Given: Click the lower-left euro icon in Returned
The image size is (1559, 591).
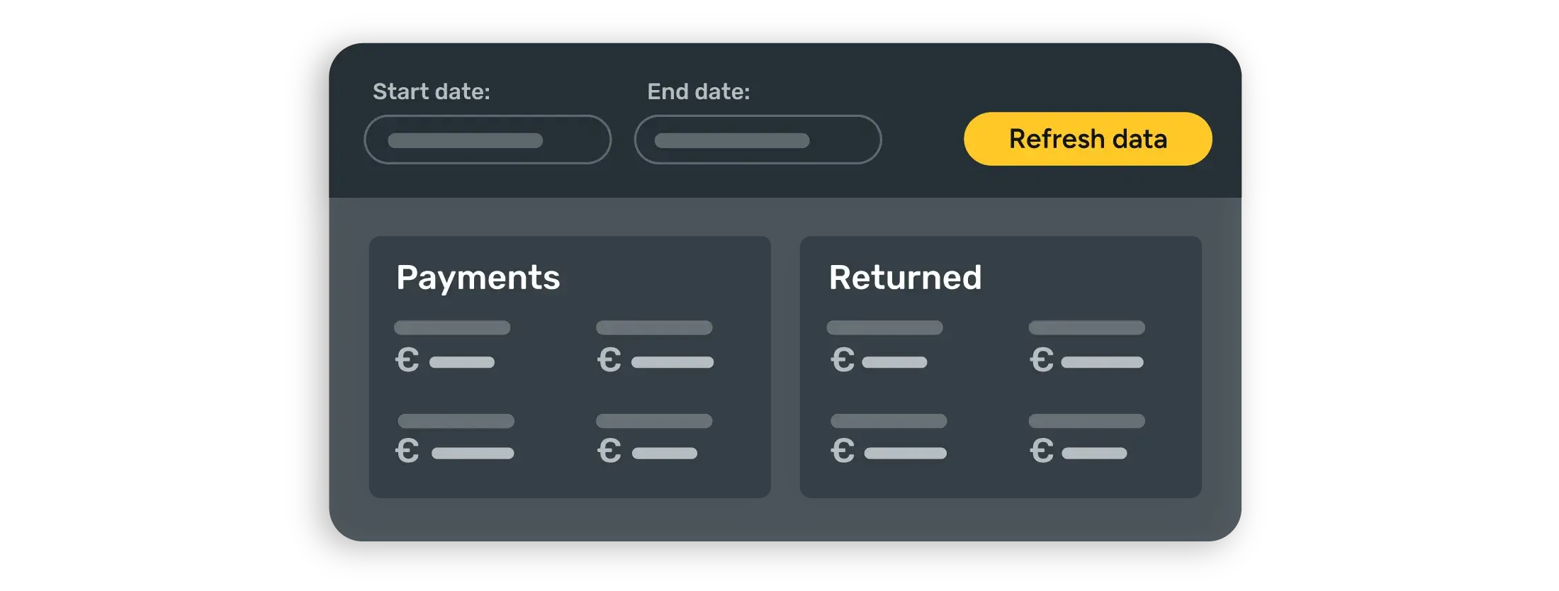Looking at the screenshot, I should (x=842, y=451).
